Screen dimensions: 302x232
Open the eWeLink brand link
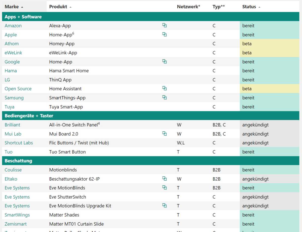tap(13, 53)
